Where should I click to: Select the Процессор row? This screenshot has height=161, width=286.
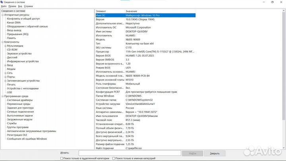pyautogui.click(x=145, y=52)
